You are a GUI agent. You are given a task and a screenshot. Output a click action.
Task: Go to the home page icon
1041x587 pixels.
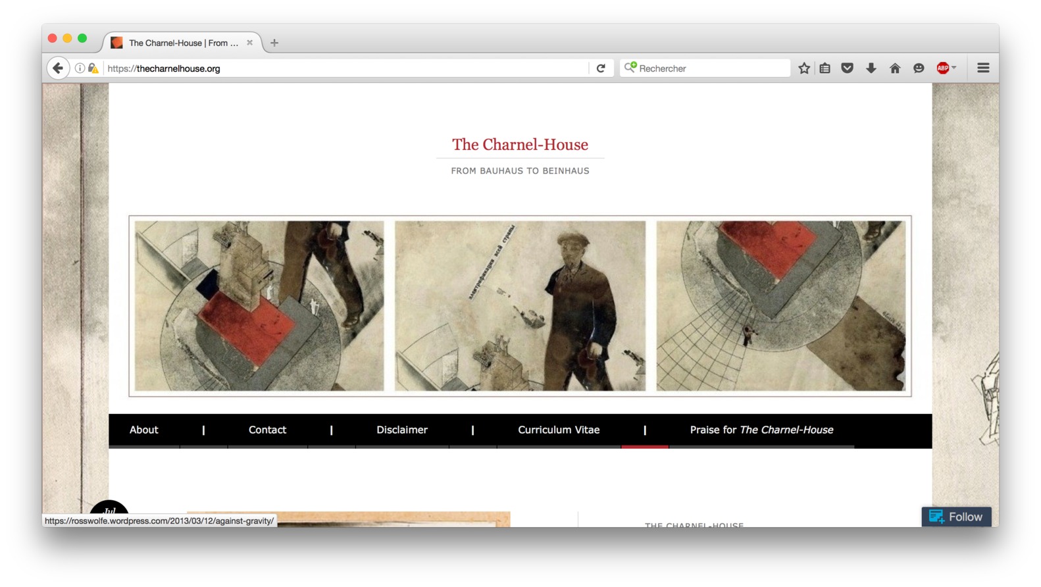[895, 68]
